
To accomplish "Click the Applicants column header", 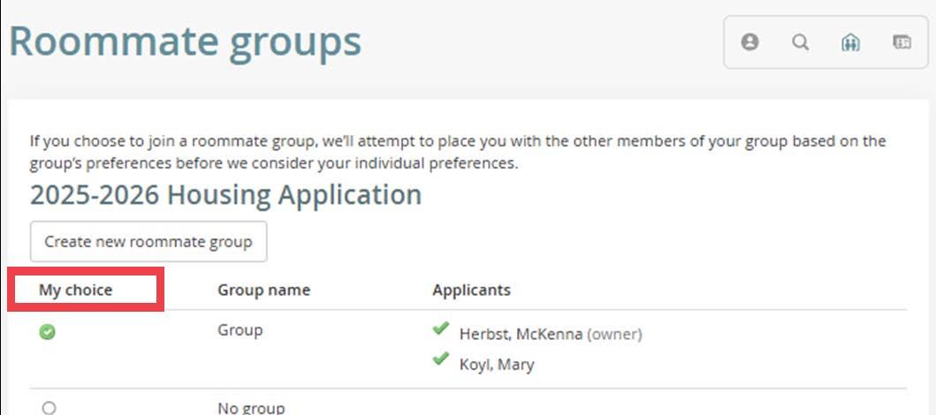I will tap(472, 290).
